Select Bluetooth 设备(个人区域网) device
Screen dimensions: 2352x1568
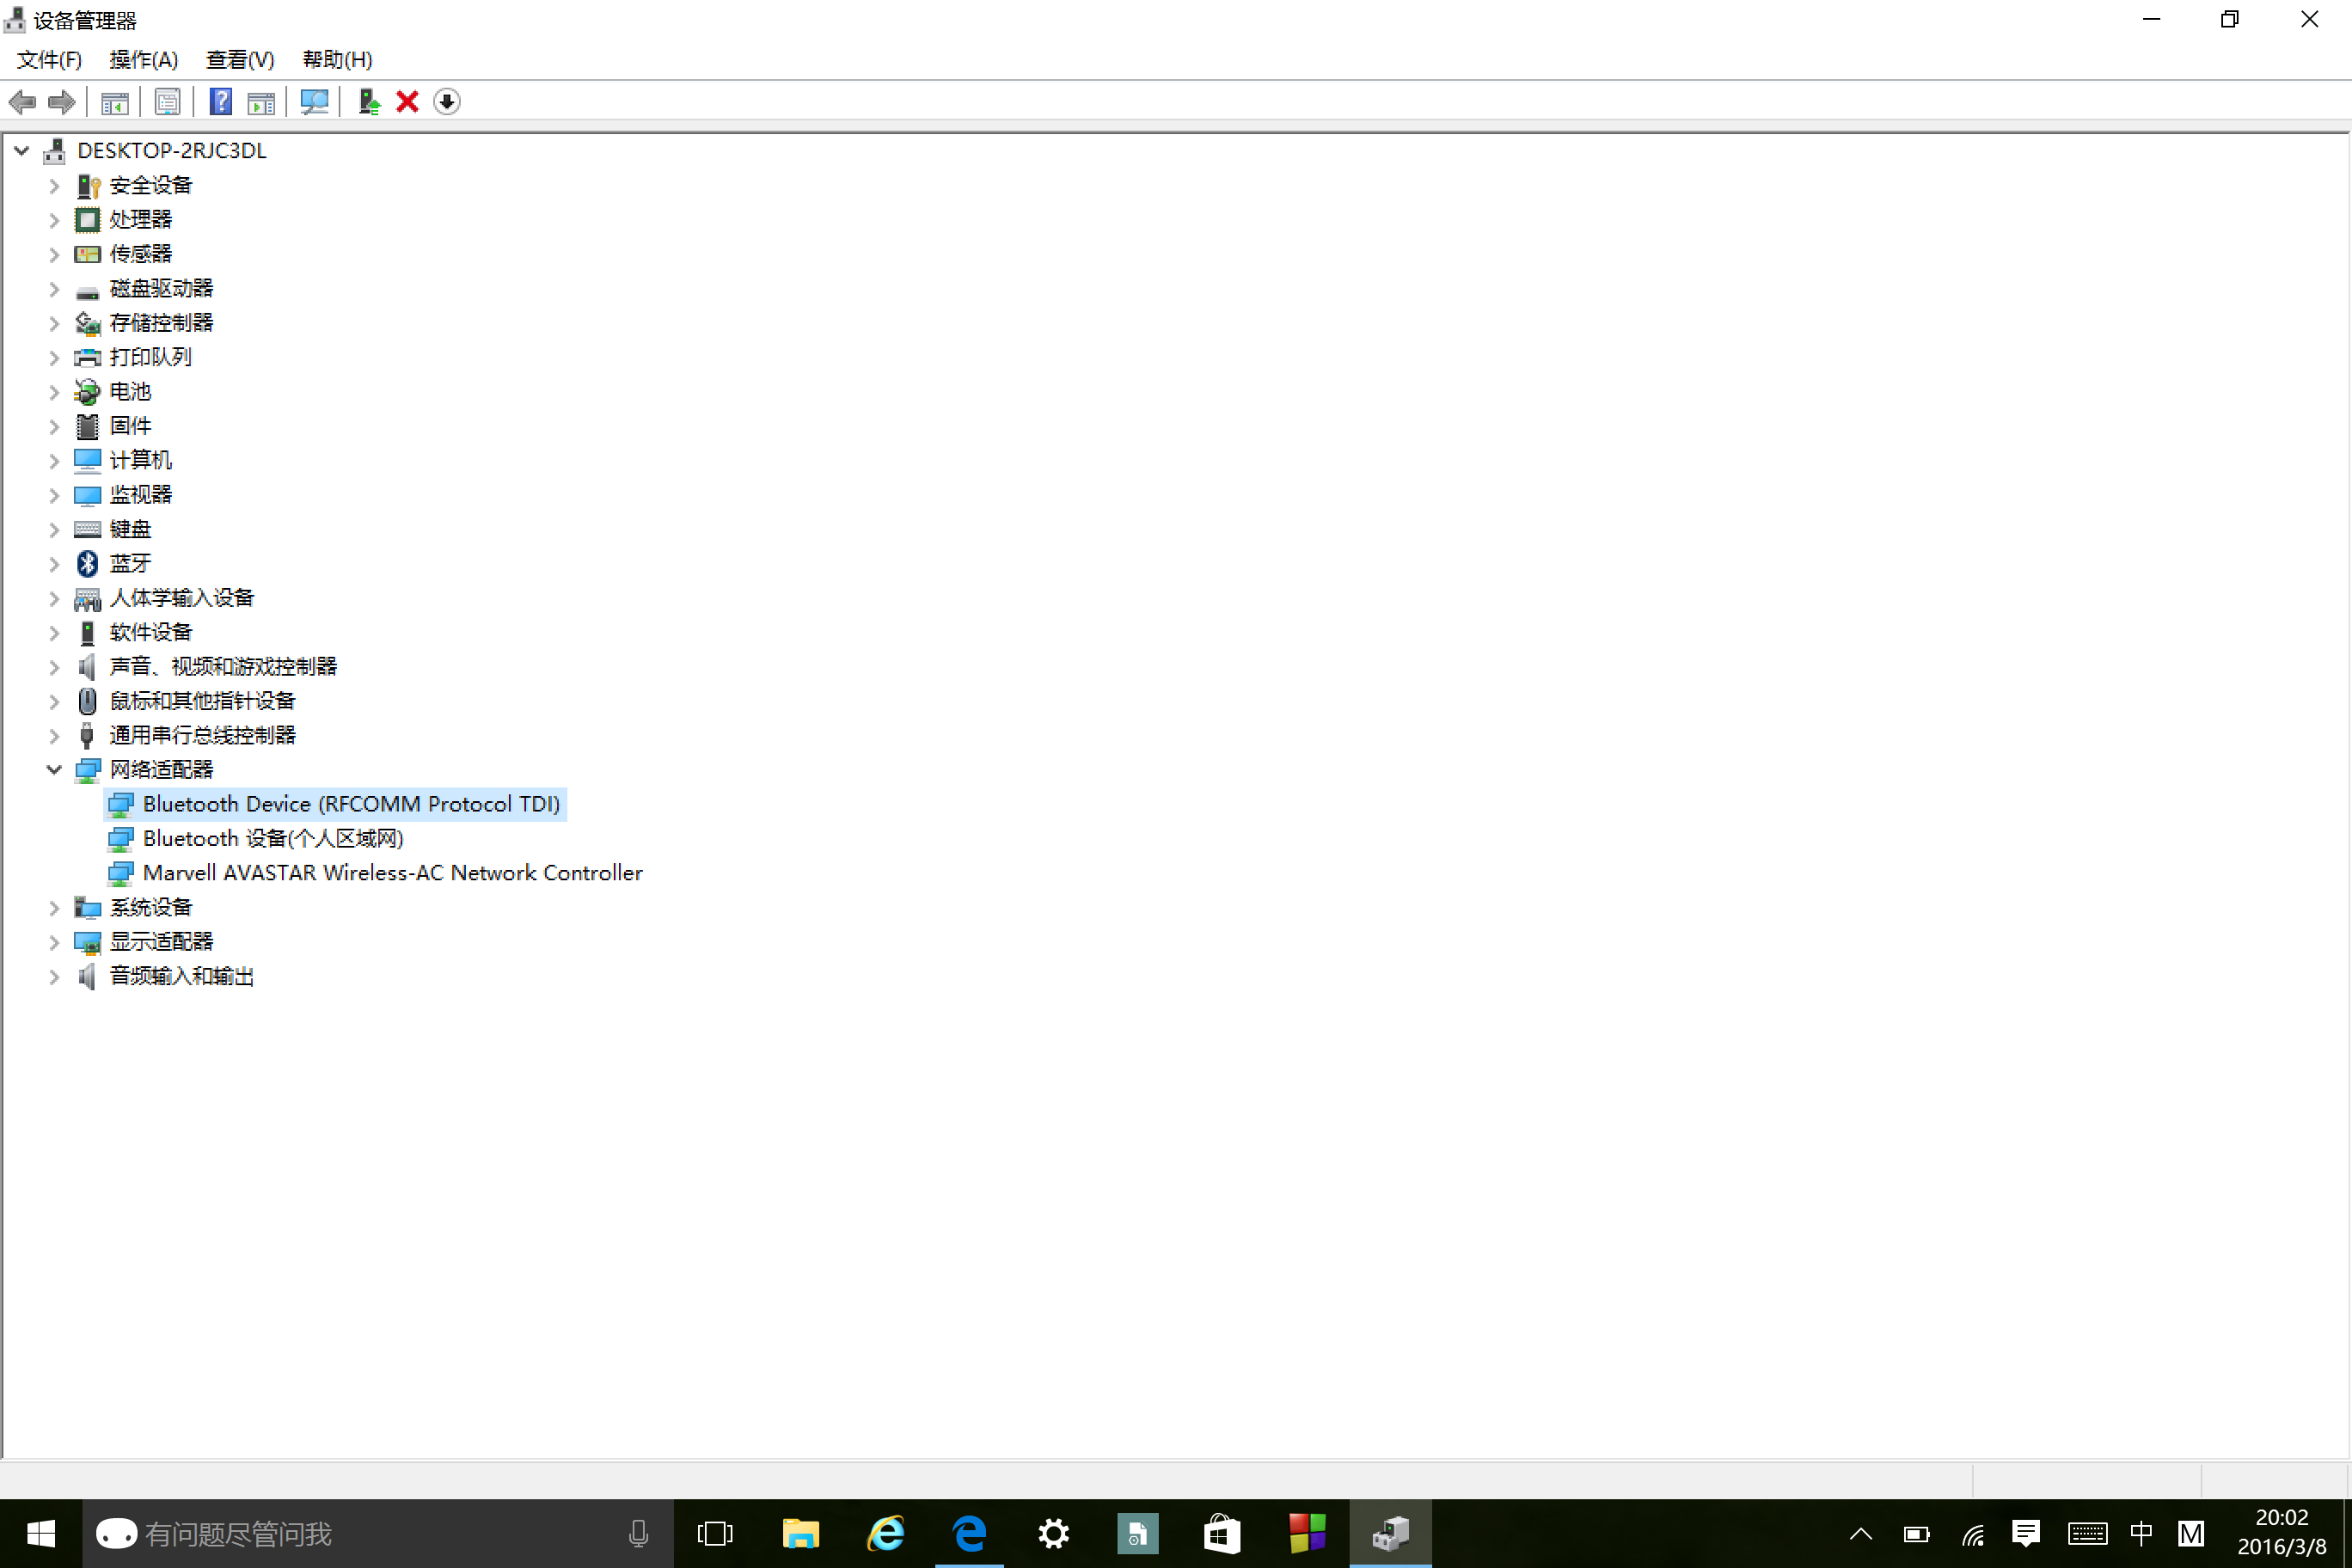[x=272, y=839]
